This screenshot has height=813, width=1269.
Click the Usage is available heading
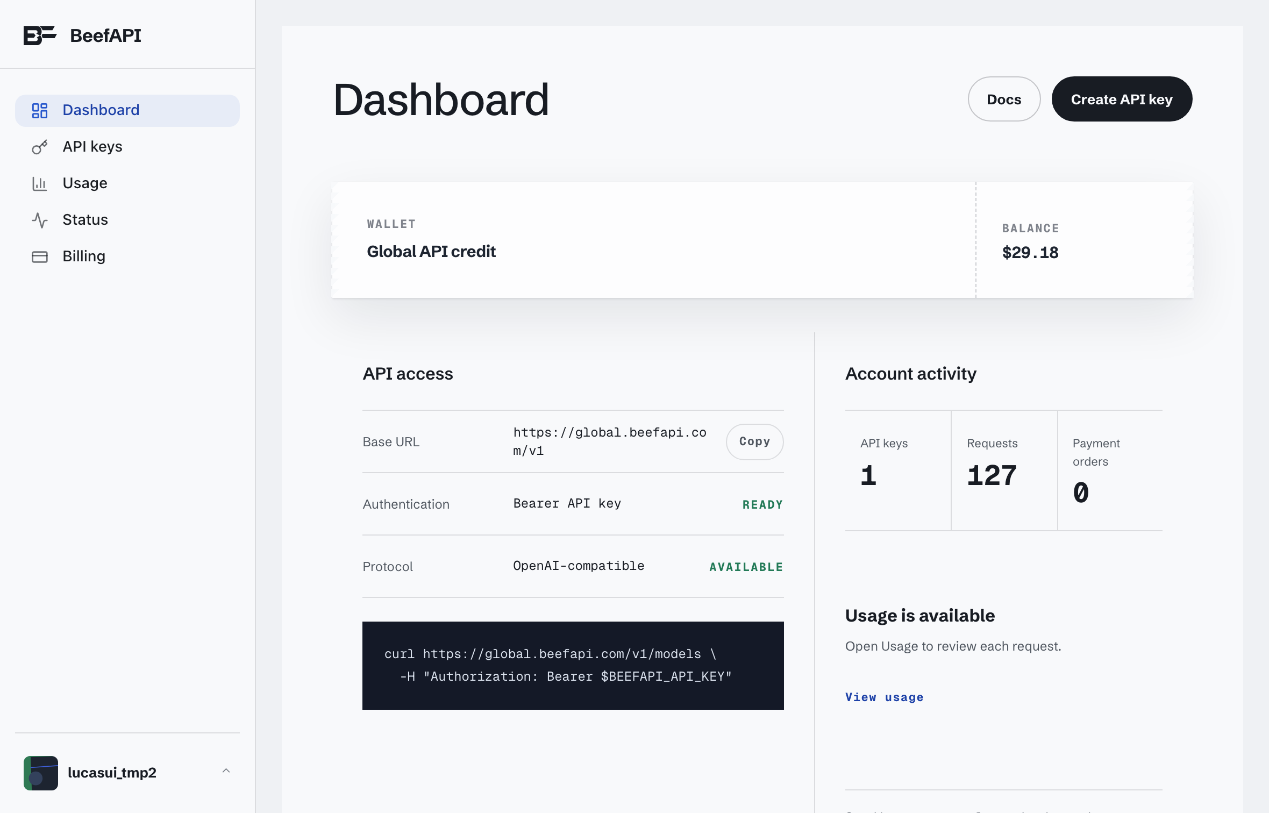point(920,616)
